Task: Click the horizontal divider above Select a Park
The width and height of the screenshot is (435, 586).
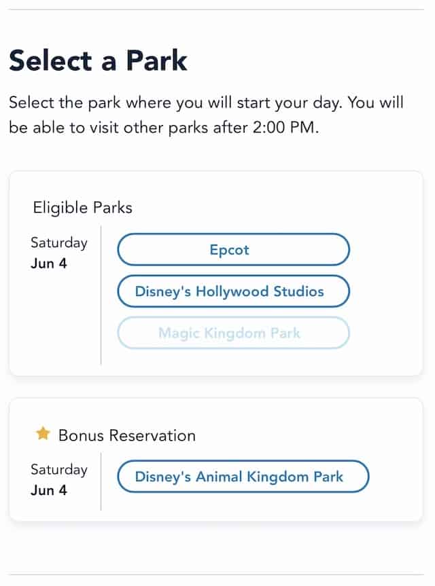Action: (216, 10)
